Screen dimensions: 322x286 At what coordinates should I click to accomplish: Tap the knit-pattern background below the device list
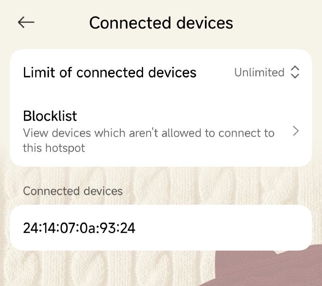[105, 269]
